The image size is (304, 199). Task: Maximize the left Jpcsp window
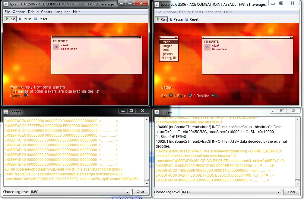point(130,3)
